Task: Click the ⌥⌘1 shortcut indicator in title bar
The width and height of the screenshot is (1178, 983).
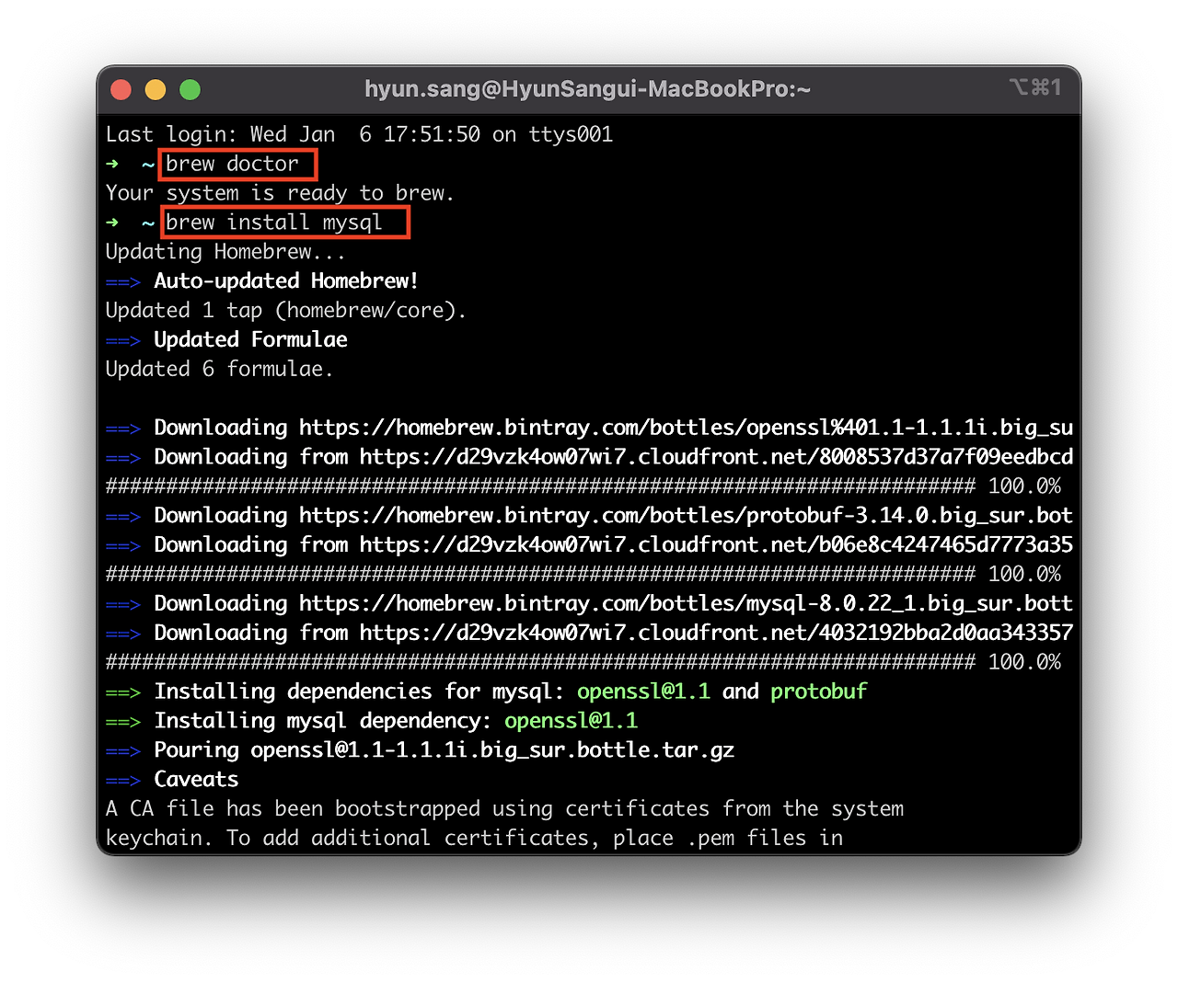Action: point(1035,87)
